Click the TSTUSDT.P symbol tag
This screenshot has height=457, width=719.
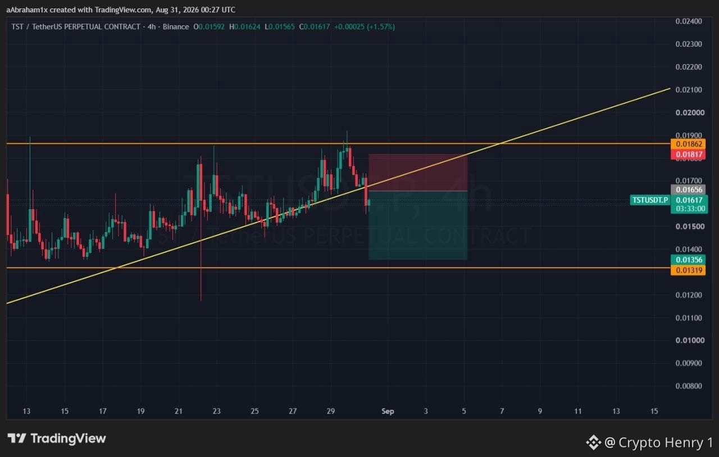[x=650, y=200]
